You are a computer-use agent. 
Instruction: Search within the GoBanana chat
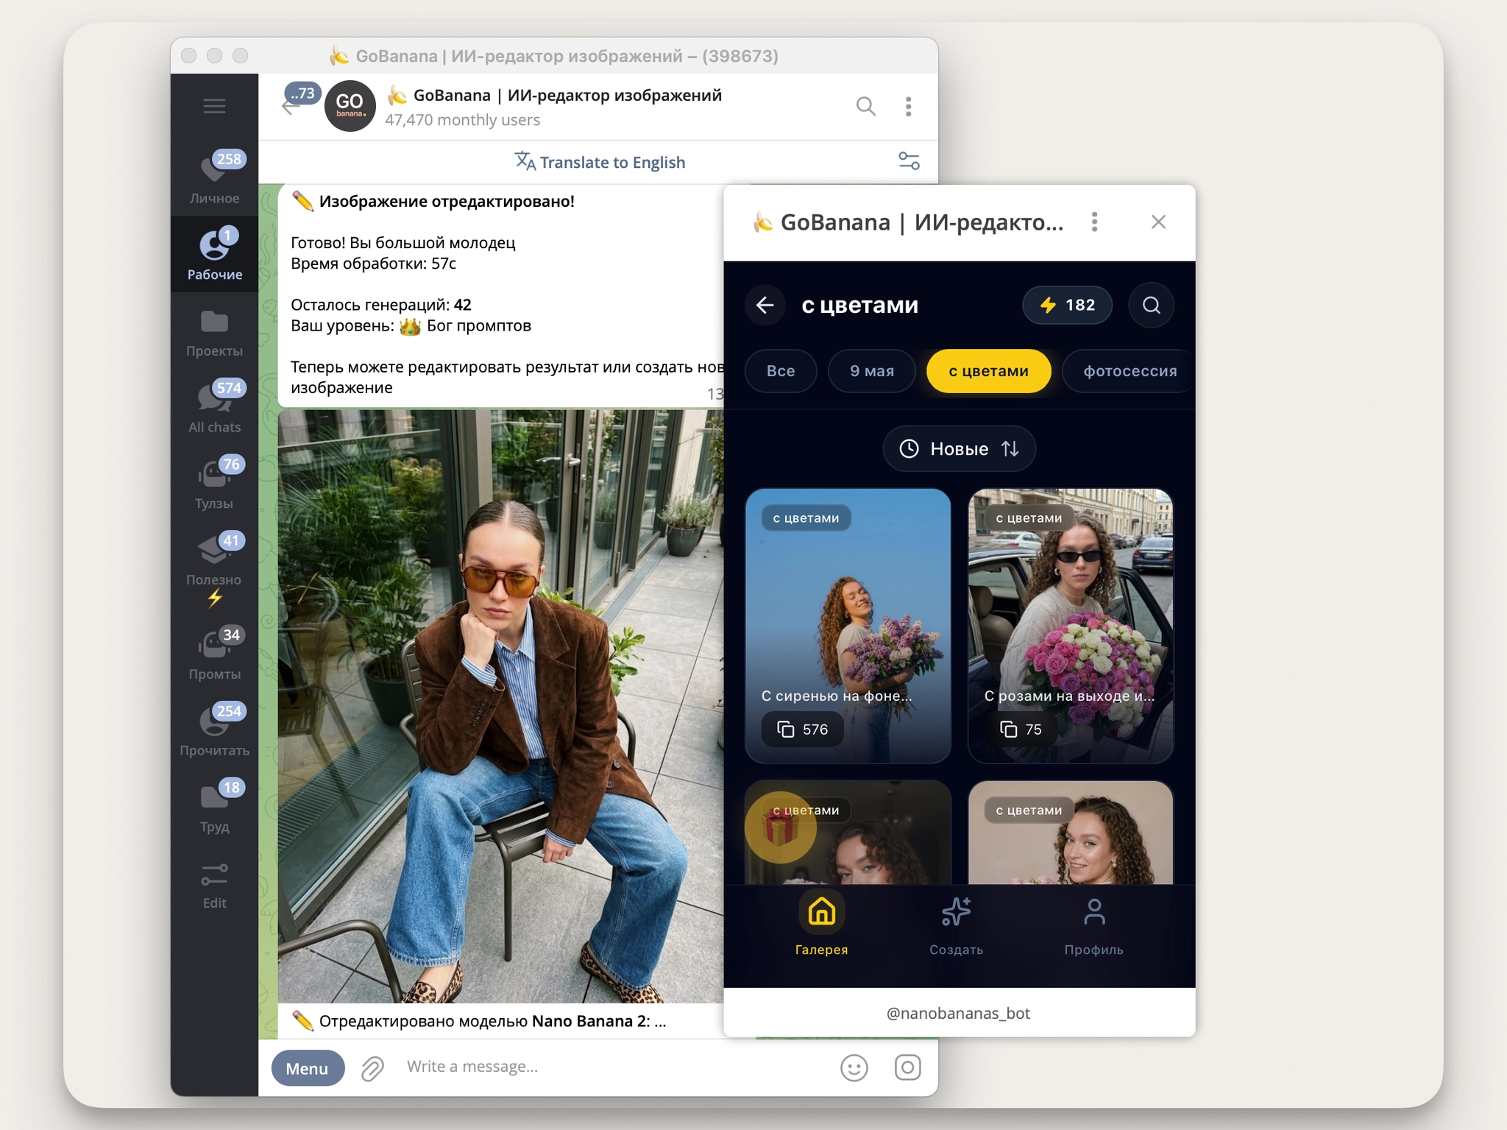point(866,107)
